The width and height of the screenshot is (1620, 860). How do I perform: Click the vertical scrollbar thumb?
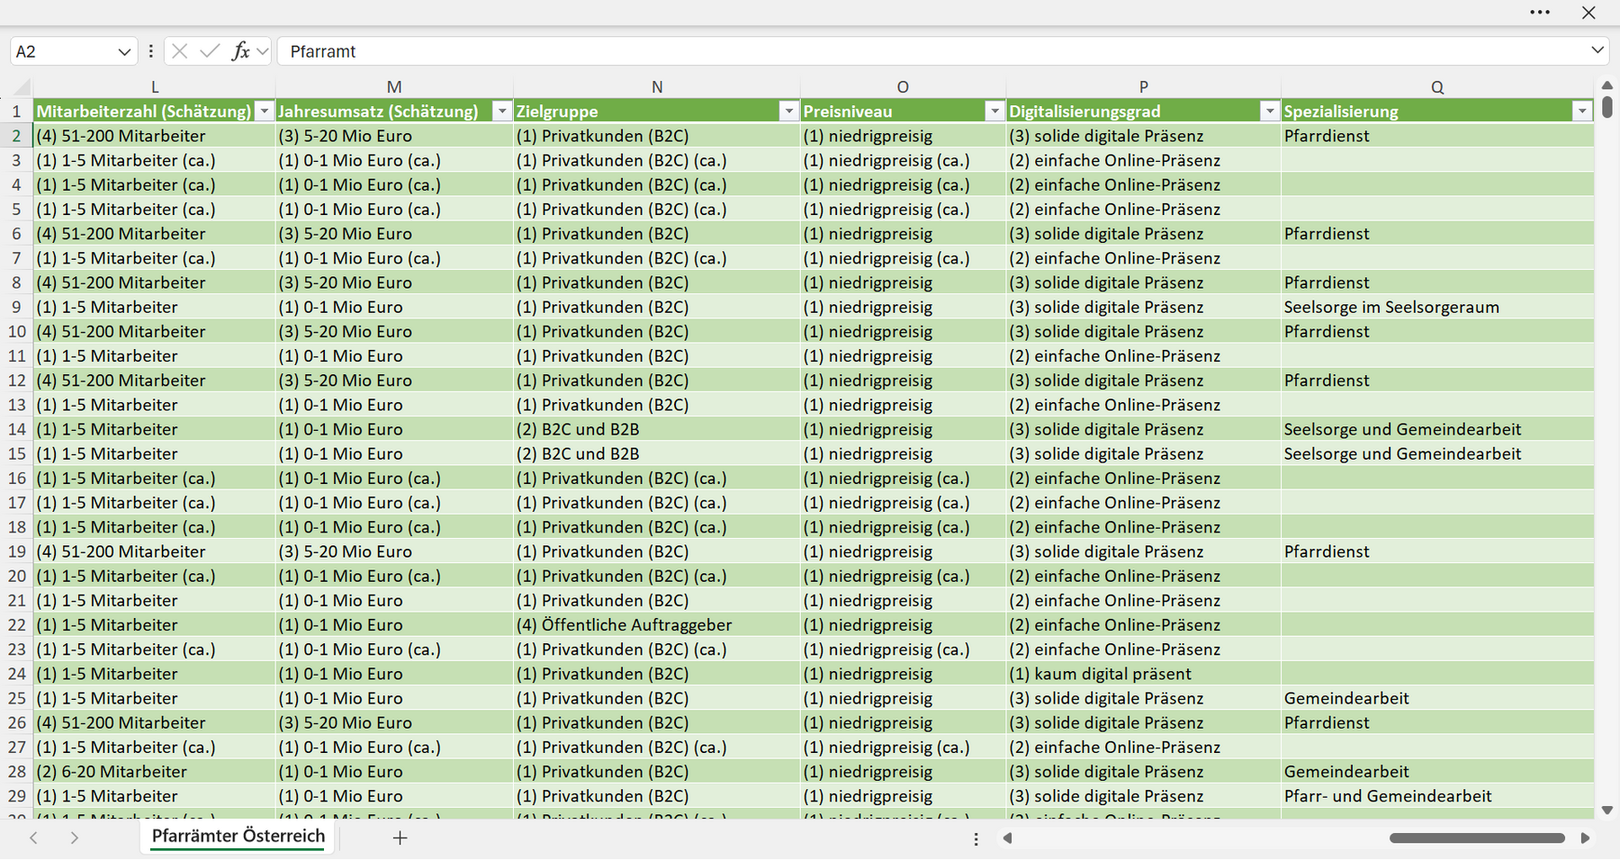(x=1607, y=107)
